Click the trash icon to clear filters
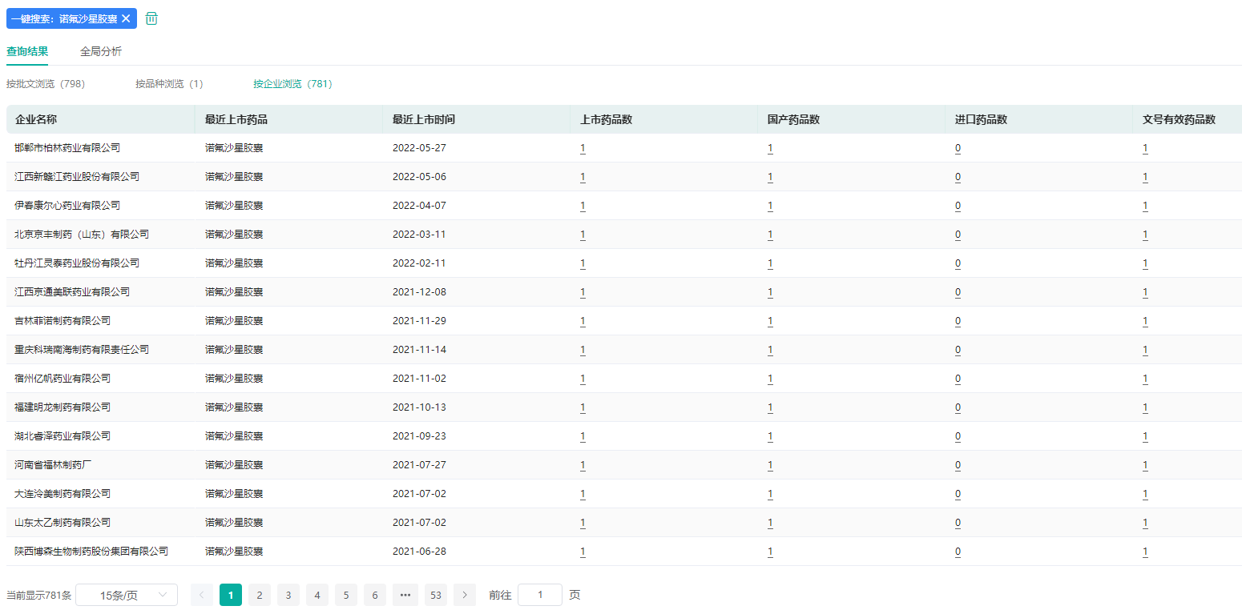The height and width of the screenshot is (610, 1242). 151,18
